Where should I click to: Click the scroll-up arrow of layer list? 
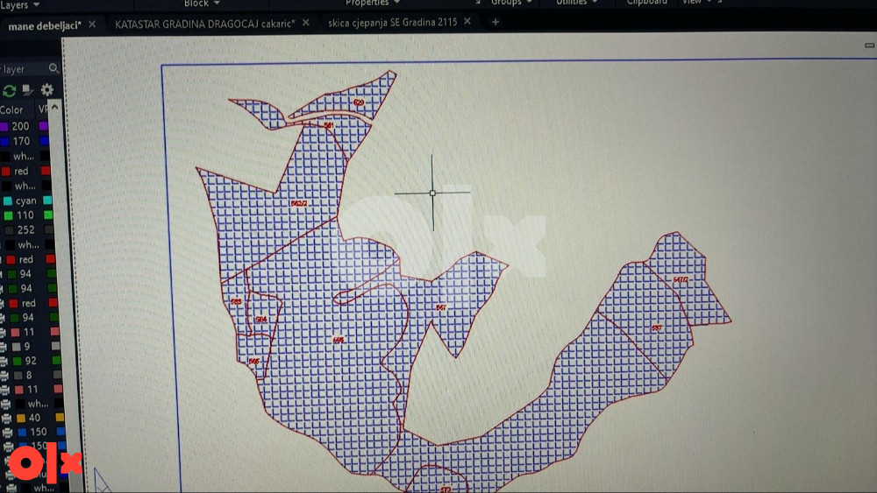(54, 106)
